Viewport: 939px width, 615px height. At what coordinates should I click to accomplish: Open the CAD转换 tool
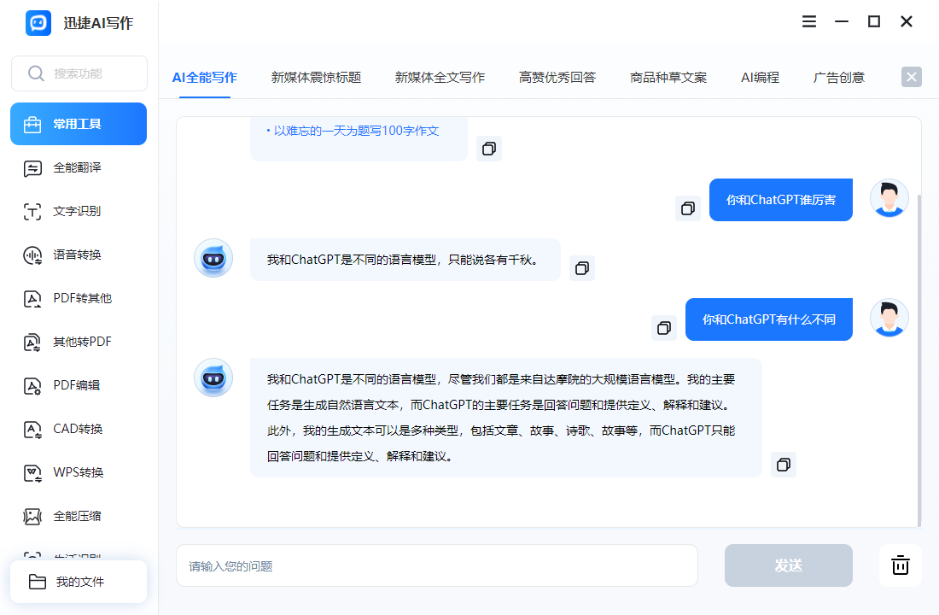click(78, 429)
